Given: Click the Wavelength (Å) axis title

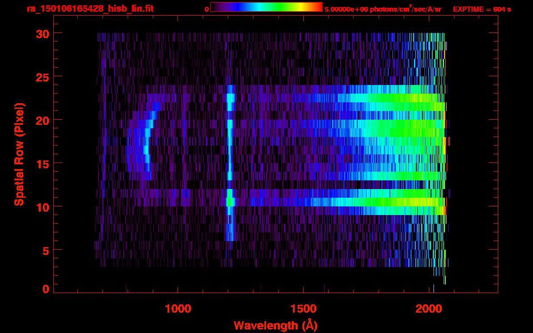Looking at the screenshot, I should click(x=276, y=325).
